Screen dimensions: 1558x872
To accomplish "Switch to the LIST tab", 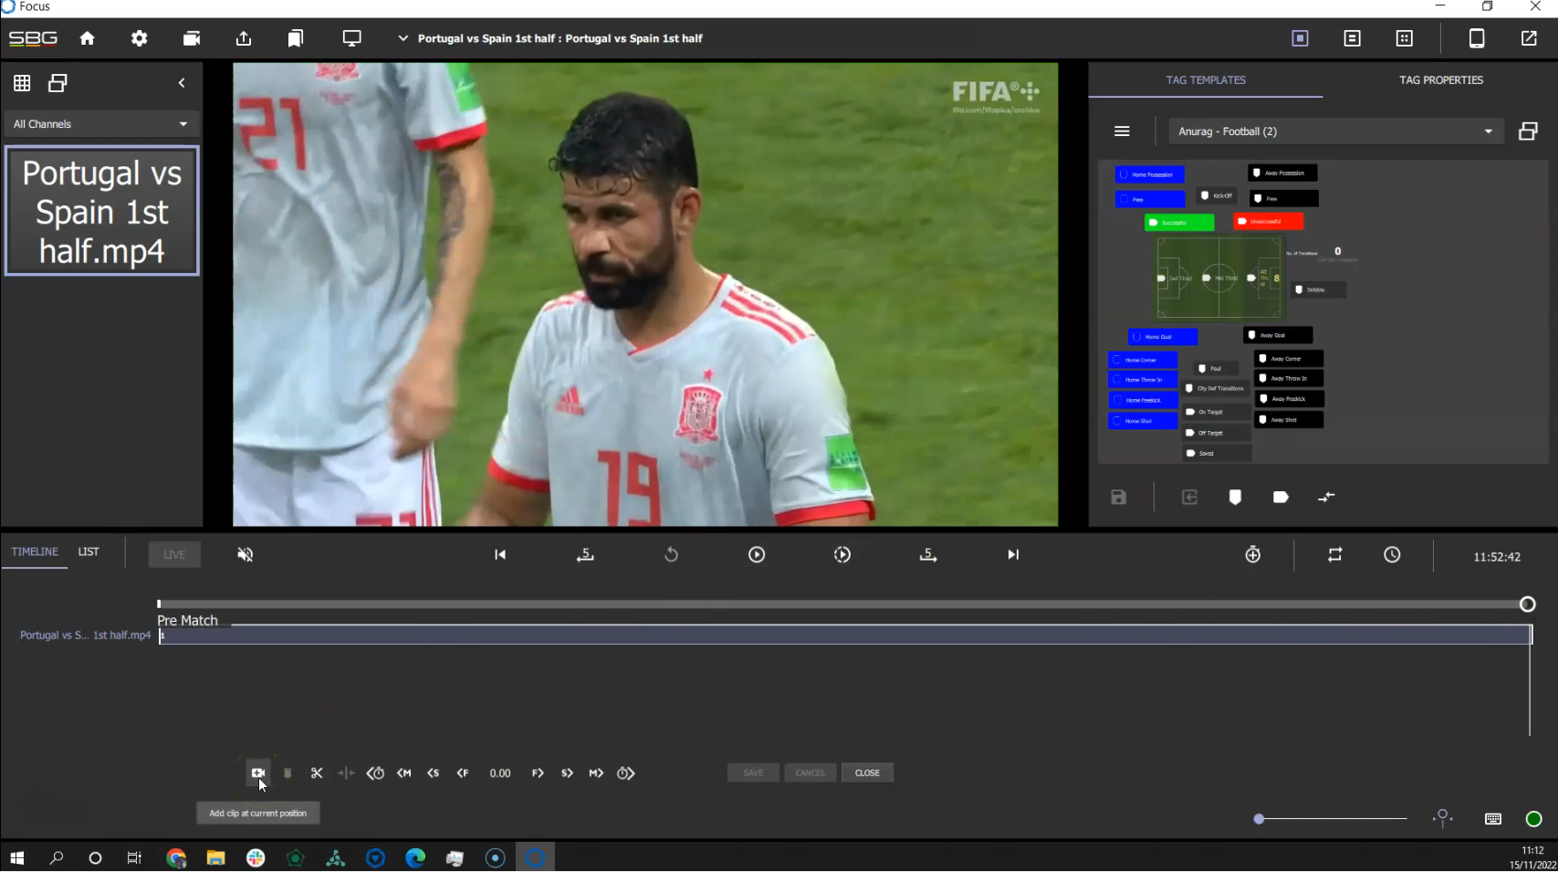I will coord(89,552).
